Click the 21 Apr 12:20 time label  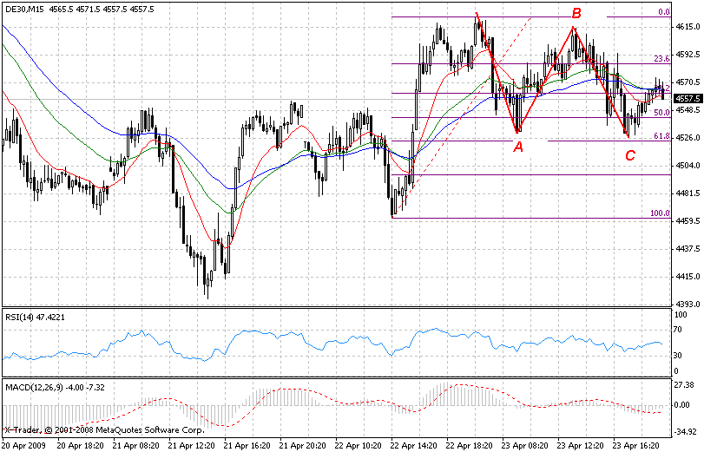191,446
